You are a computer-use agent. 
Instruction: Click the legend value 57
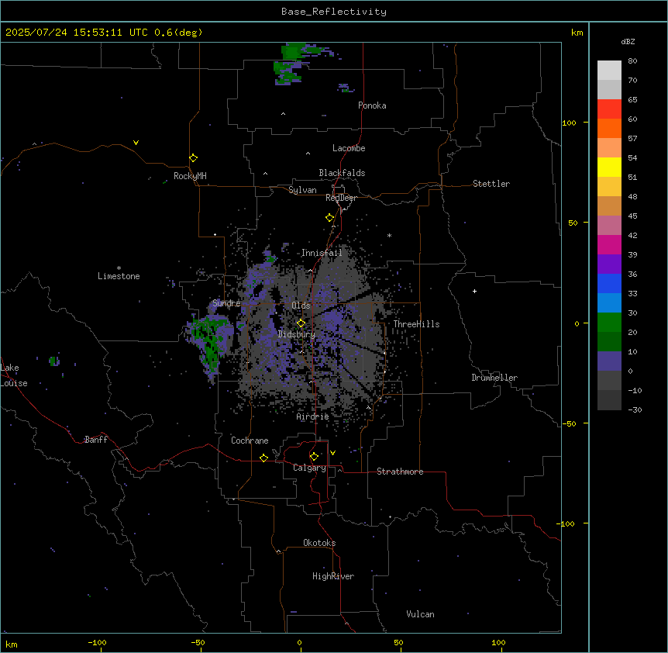coord(632,139)
